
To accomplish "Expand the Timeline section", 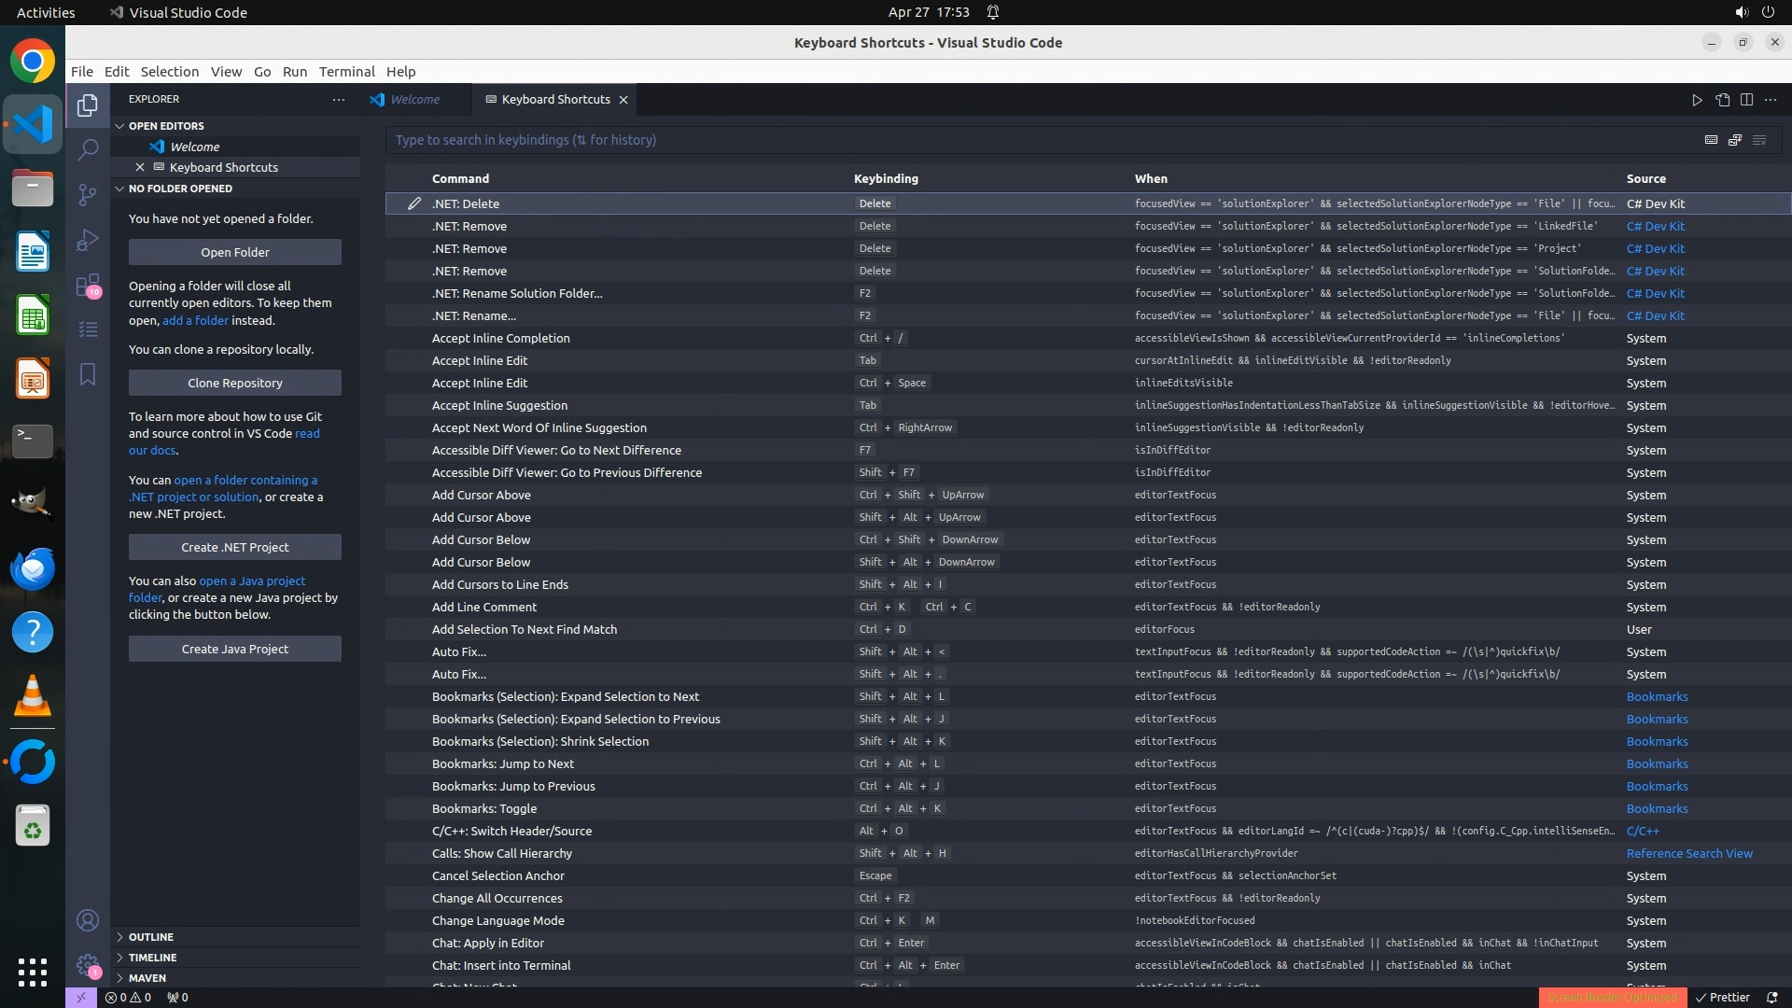I will point(152,958).
